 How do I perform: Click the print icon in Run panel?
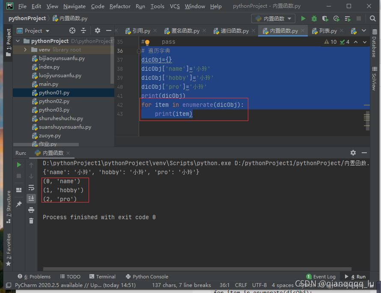[x=31, y=210]
